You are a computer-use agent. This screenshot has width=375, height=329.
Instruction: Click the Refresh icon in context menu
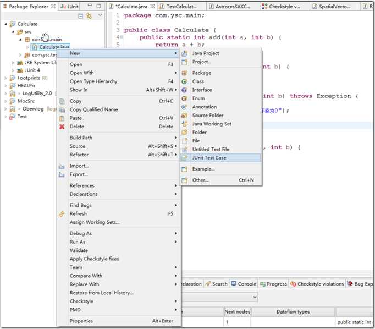click(x=62, y=214)
